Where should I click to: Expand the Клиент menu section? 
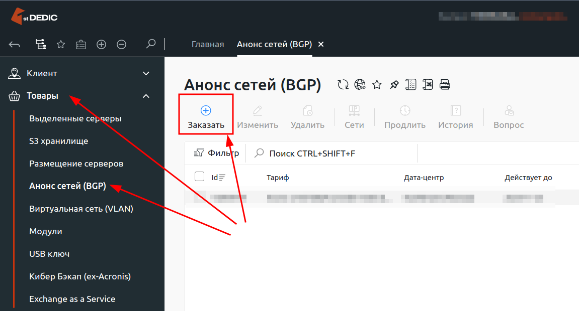coord(146,74)
